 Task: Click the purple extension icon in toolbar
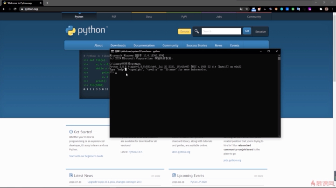[310, 9]
